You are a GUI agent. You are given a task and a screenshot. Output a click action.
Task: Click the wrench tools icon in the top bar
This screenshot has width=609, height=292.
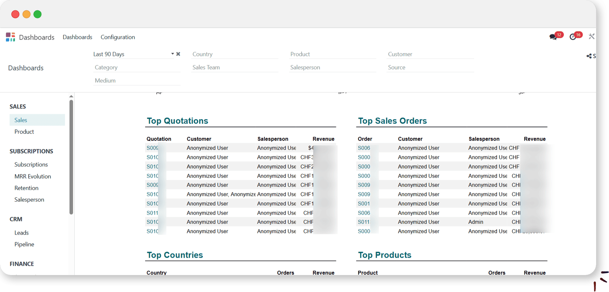pos(591,36)
